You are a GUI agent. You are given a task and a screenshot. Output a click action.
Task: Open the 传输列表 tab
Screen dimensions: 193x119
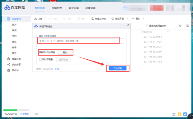tap(57, 8)
